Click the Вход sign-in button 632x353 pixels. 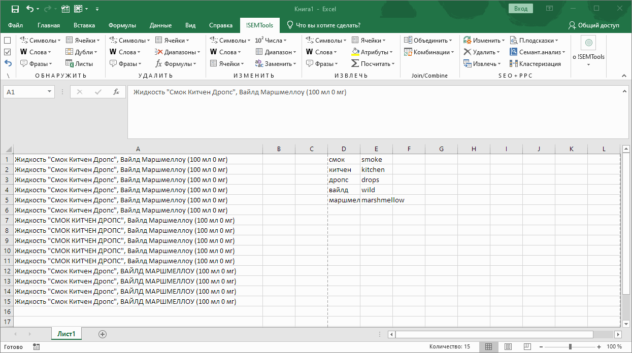(520, 9)
